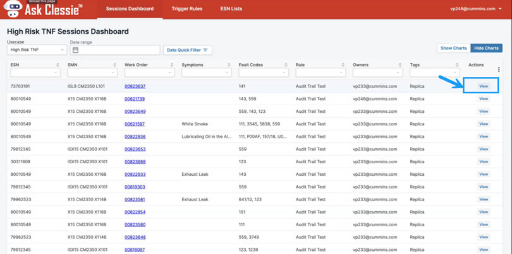Open the three-dot column options menu
This screenshot has height=254, width=512.
[499, 69]
